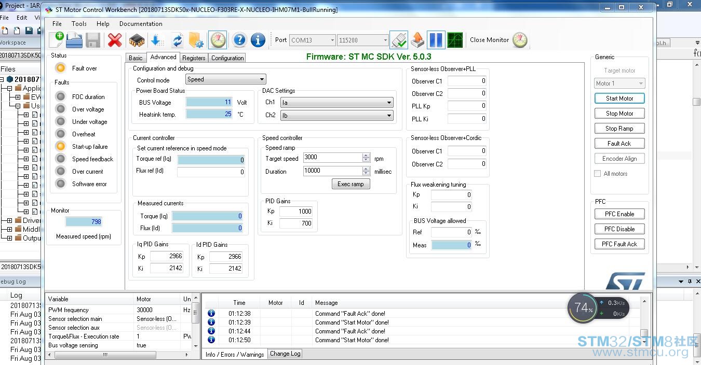Open the Tools menu
This screenshot has height=365, width=701.
(x=79, y=24)
